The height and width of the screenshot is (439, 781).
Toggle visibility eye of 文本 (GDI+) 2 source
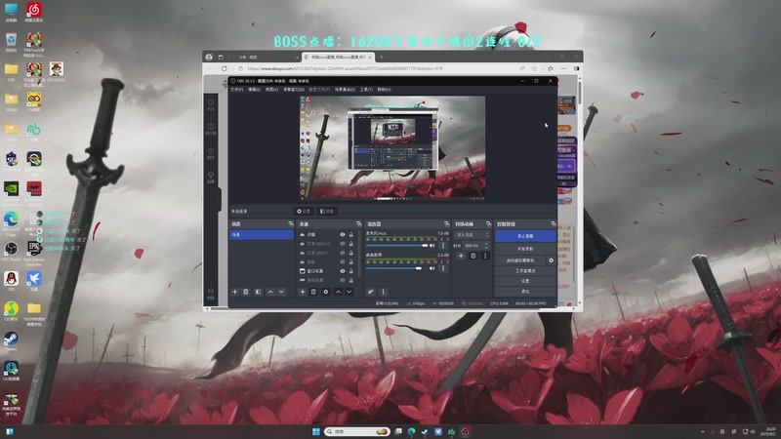point(343,244)
